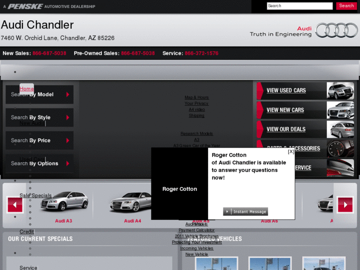Open Research Models link

point(197,133)
